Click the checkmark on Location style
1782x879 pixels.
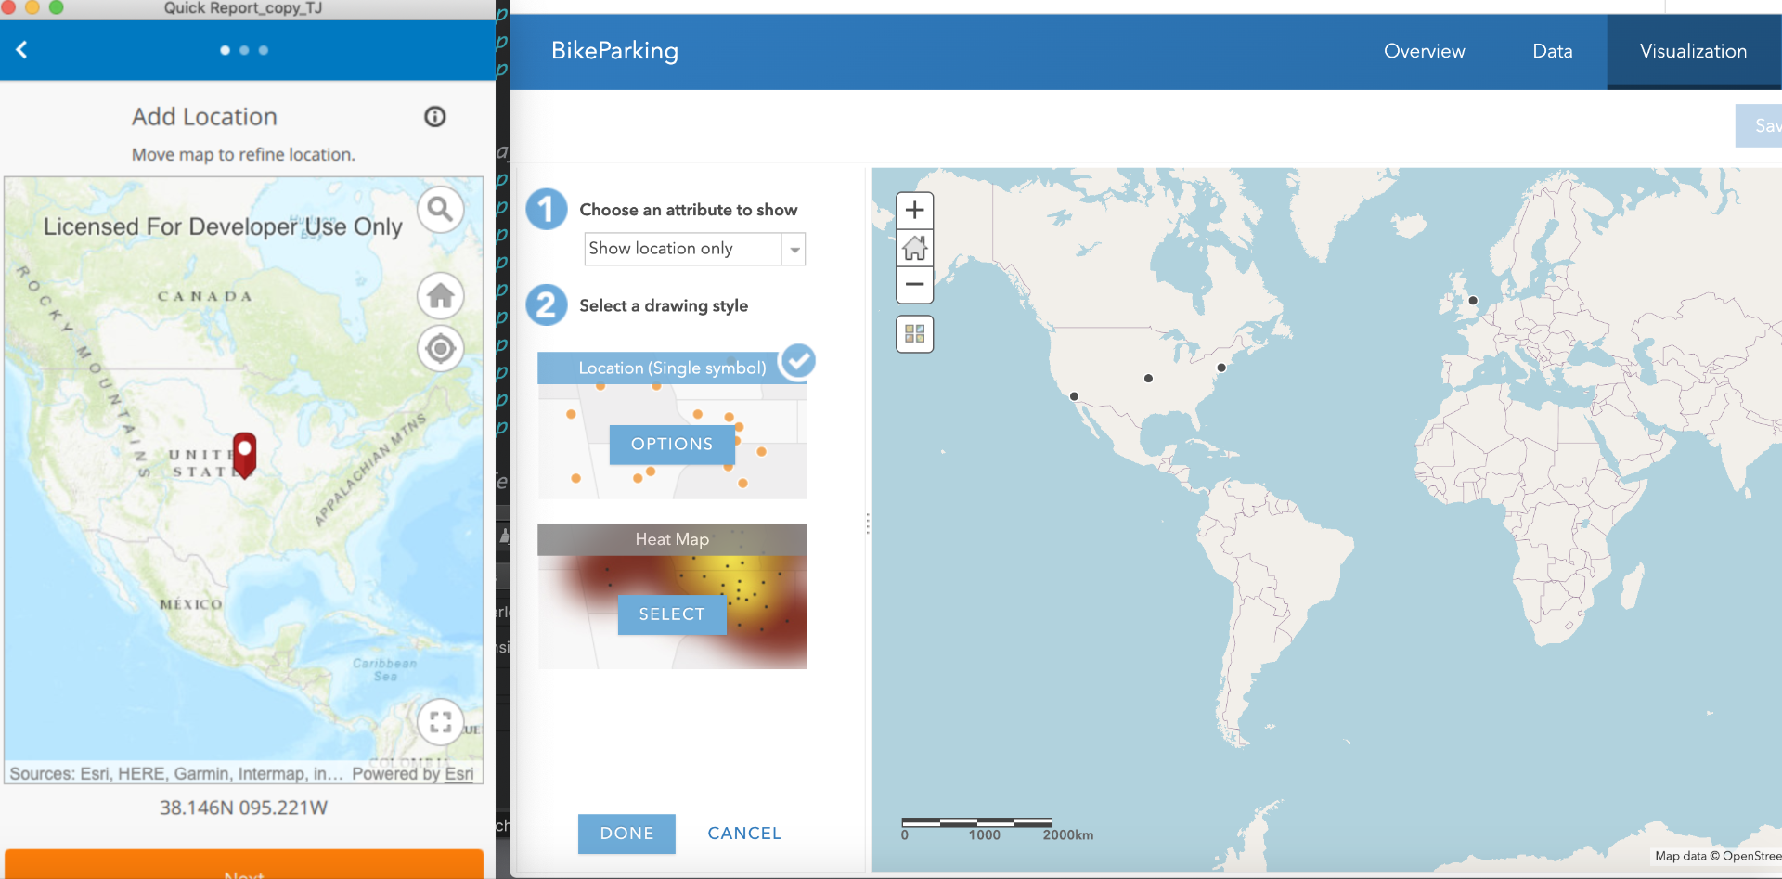click(x=797, y=361)
